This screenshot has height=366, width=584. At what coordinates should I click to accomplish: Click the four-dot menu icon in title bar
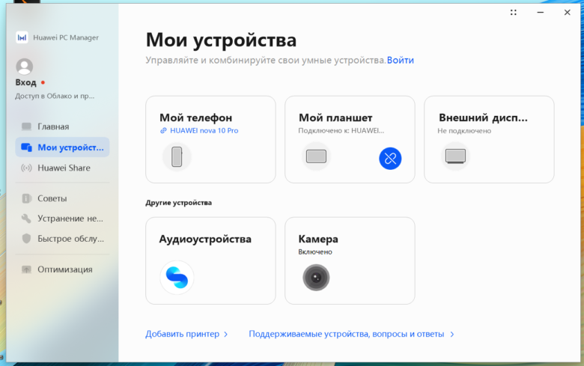pyautogui.click(x=513, y=12)
